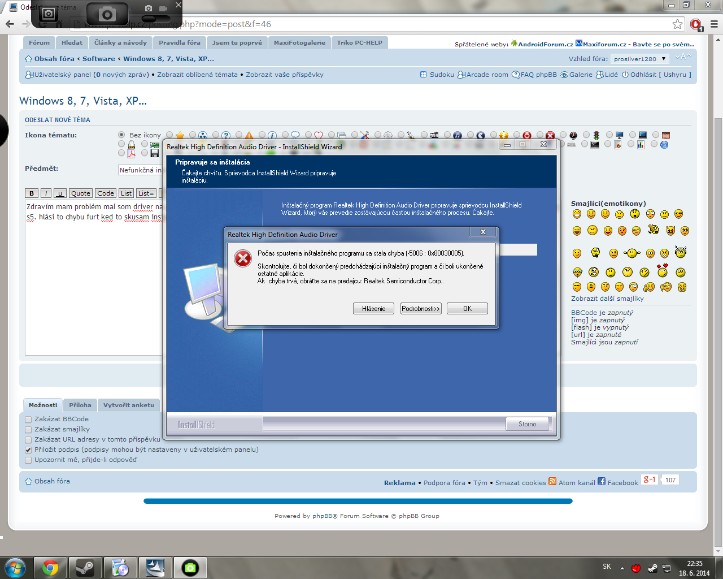723x579 pixels.
Task: Click the Facebook icon in footer
Action: [602, 481]
